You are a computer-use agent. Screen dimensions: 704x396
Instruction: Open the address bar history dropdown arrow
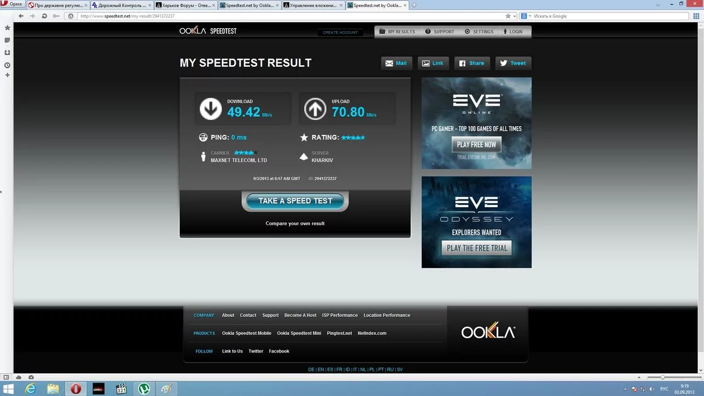click(514, 16)
